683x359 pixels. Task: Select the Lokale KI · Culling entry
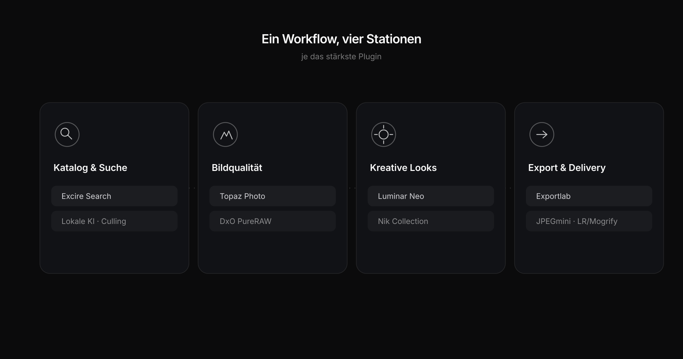pyautogui.click(x=114, y=221)
